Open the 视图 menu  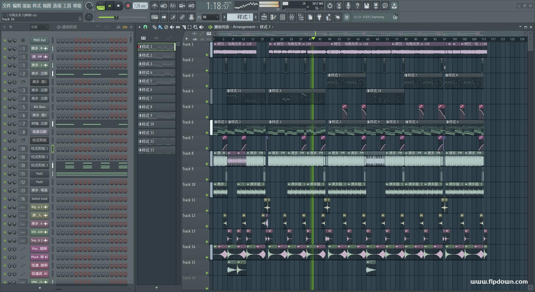[47, 6]
